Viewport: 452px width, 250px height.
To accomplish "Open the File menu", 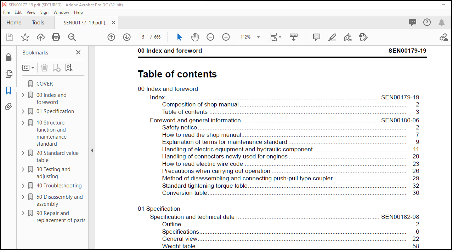I will (x=6, y=12).
